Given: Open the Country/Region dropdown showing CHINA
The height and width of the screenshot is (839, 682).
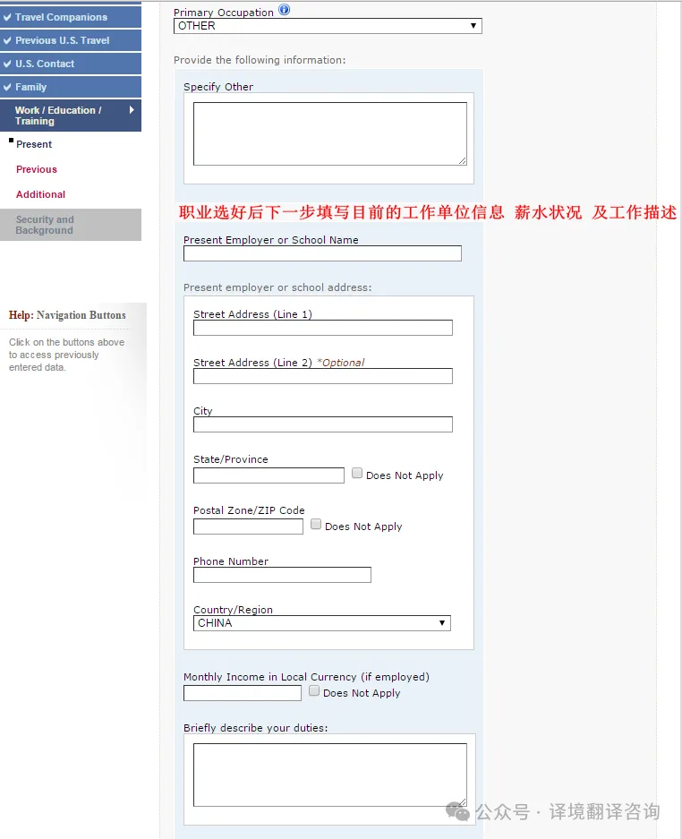Looking at the screenshot, I should (322, 623).
